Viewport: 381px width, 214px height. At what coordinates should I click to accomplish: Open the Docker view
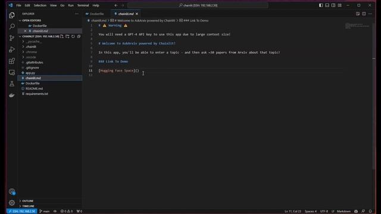[x=12, y=95]
